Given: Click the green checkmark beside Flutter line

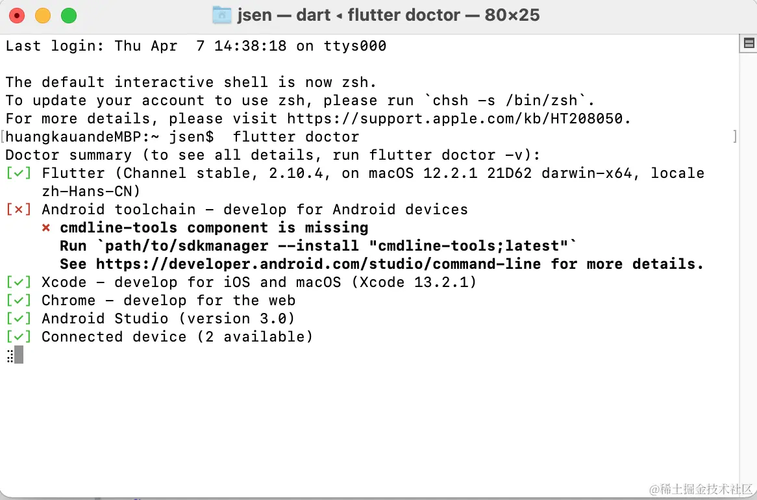Looking at the screenshot, I should (x=18, y=173).
